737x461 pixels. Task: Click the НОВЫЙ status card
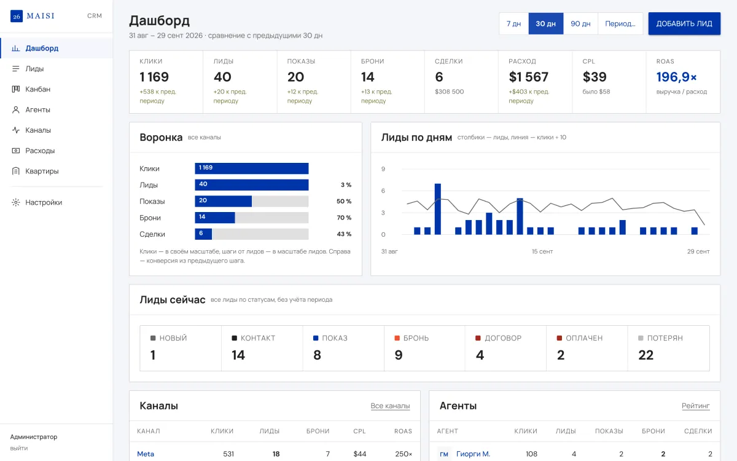pyautogui.click(x=181, y=349)
